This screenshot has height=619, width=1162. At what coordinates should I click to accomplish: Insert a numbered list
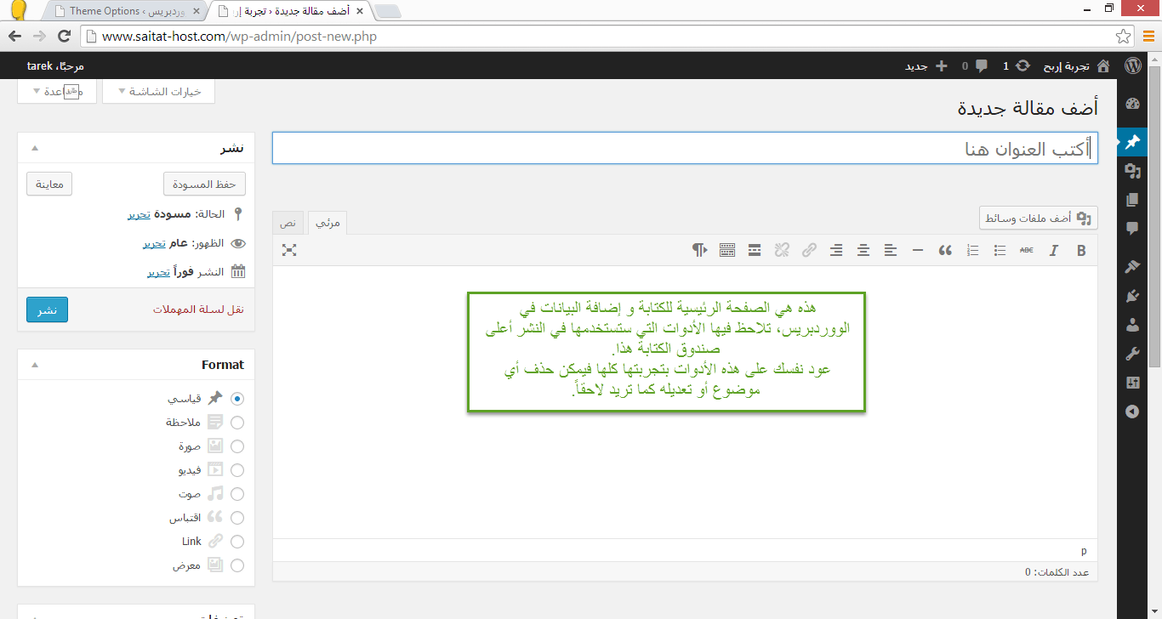[973, 250]
